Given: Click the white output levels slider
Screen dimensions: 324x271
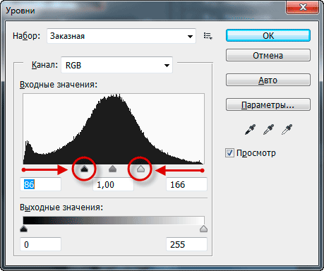Looking at the screenshot, I should 203,229.
